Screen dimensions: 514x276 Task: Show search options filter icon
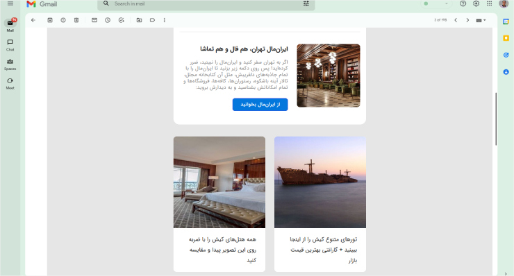point(306,3)
